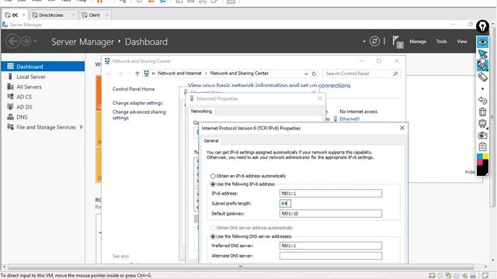Open Change advanced sharing settings link
The width and height of the screenshot is (497, 279).
(x=139, y=115)
